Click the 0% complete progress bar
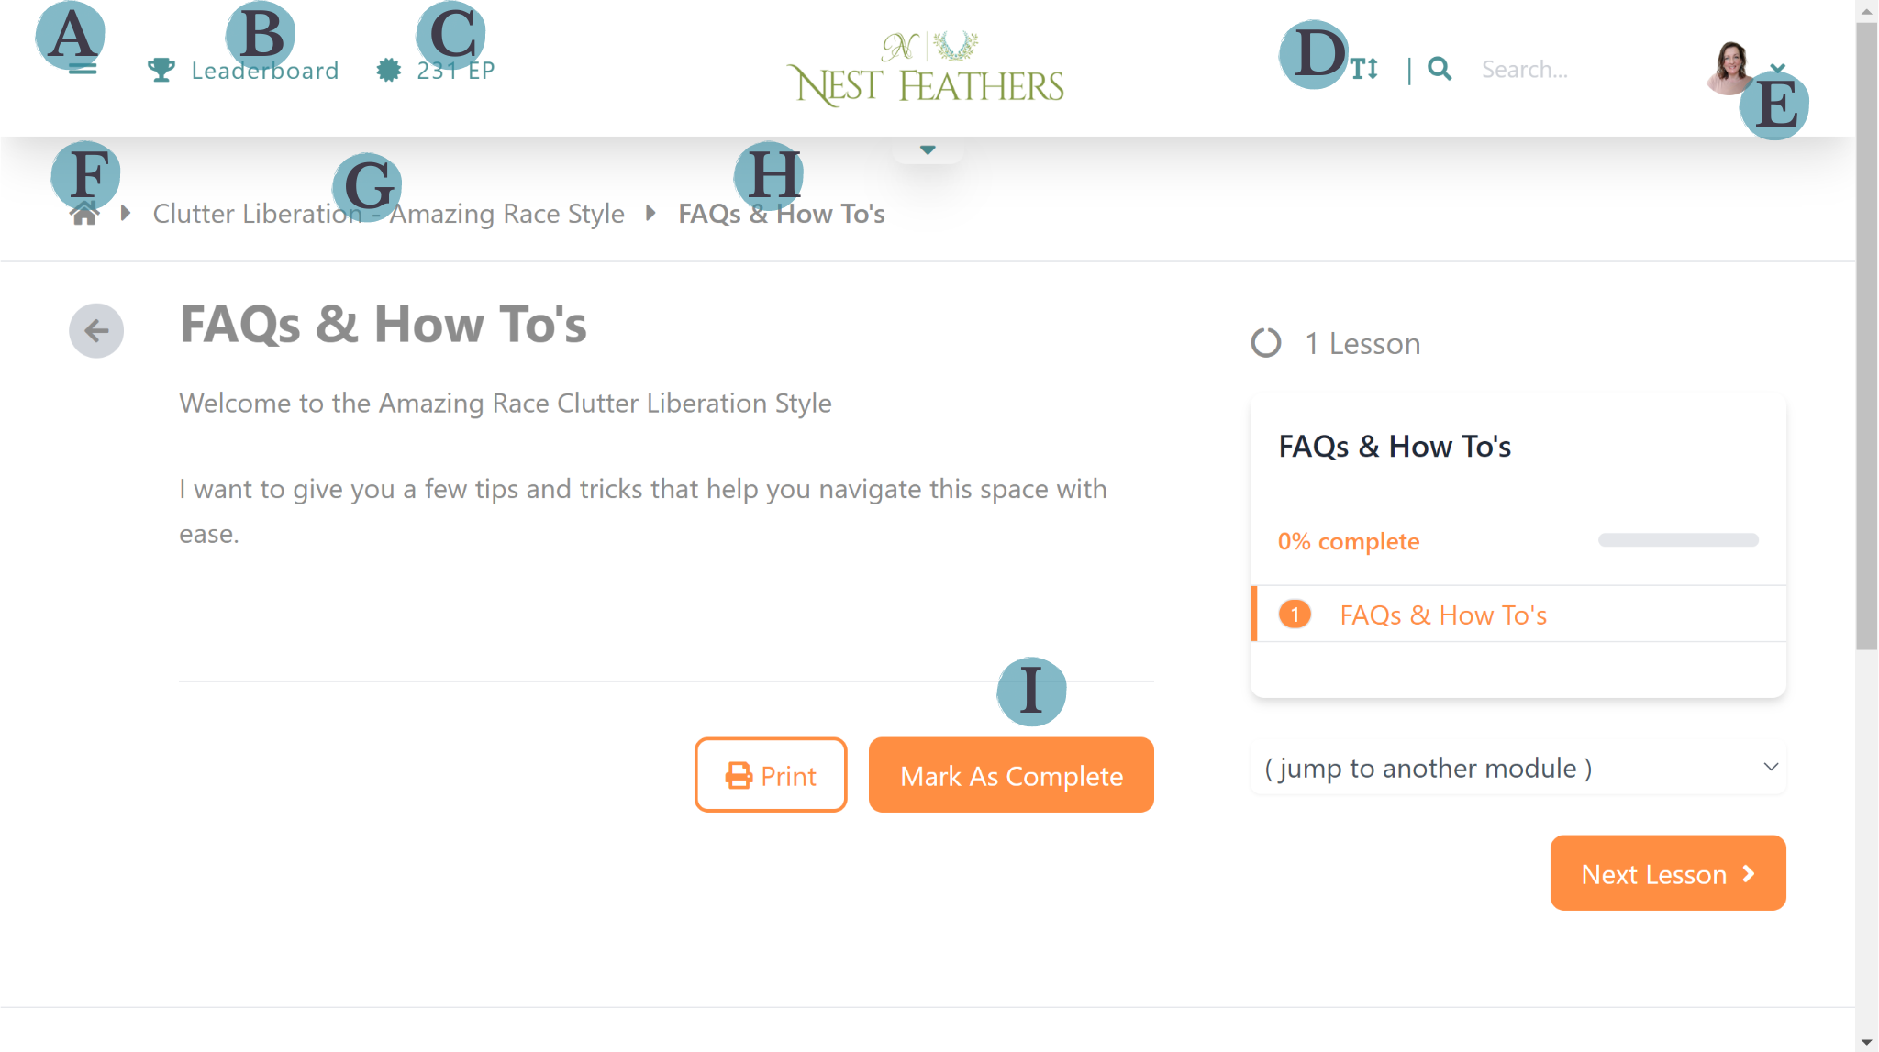 click(1677, 540)
